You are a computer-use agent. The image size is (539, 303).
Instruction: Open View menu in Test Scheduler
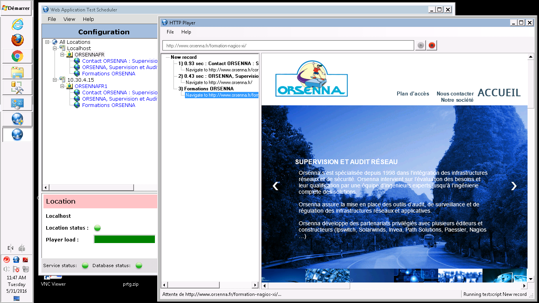pos(69,19)
